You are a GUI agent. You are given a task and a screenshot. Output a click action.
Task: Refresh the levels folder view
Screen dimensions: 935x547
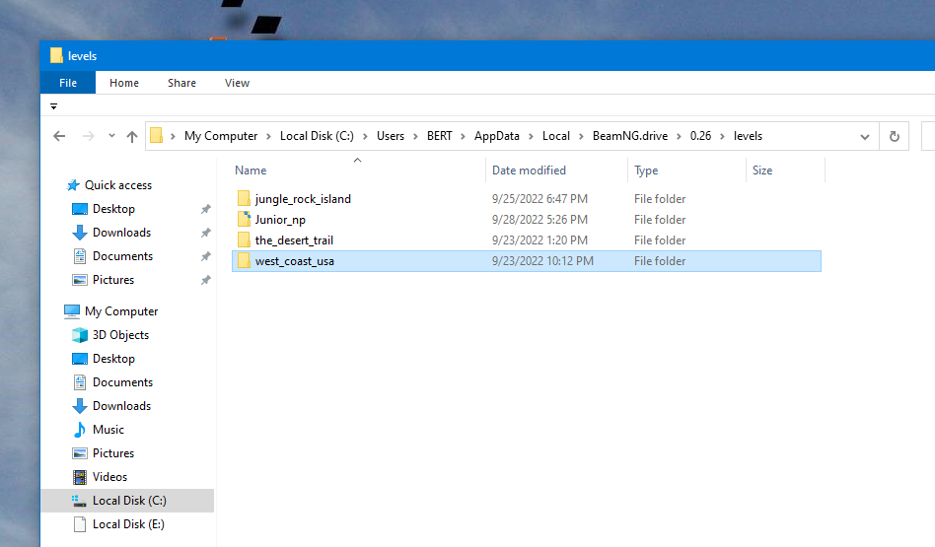click(x=894, y=136)
